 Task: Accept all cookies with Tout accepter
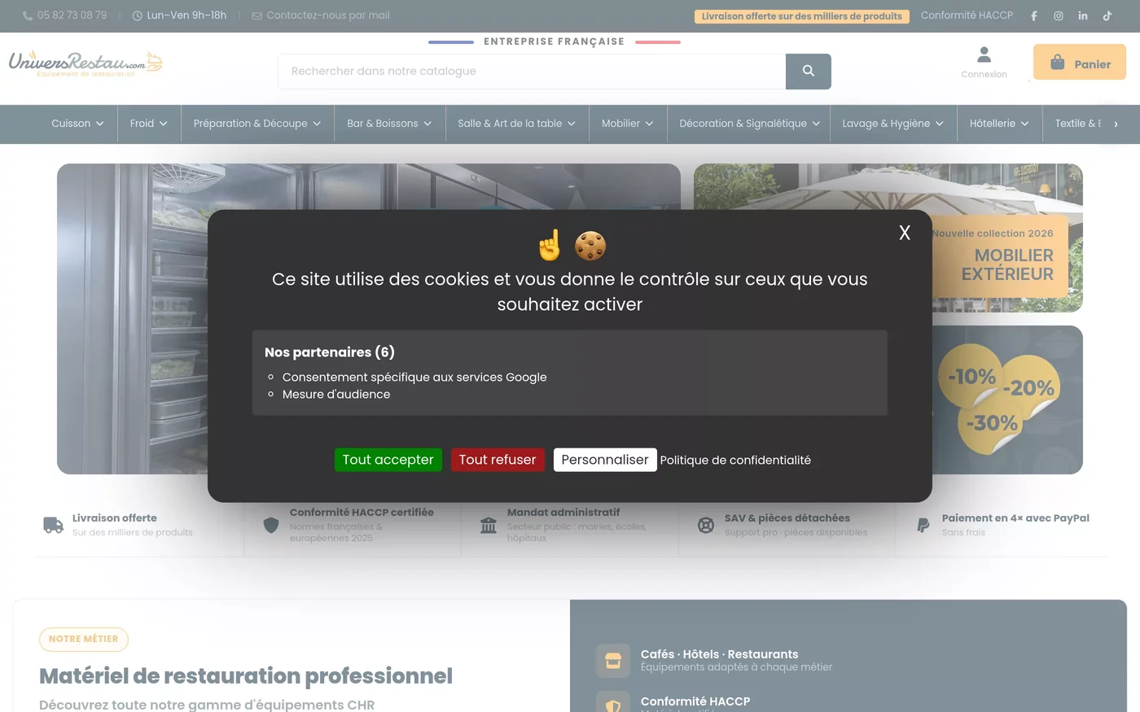click(x=388, y=460)
